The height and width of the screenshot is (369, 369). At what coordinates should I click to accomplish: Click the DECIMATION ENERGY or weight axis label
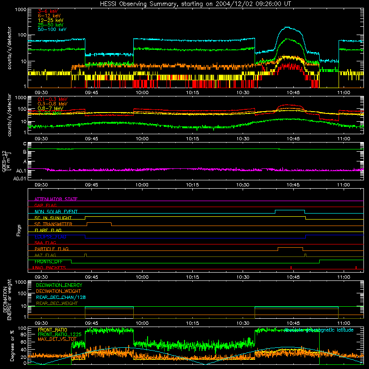pos(7,299)
